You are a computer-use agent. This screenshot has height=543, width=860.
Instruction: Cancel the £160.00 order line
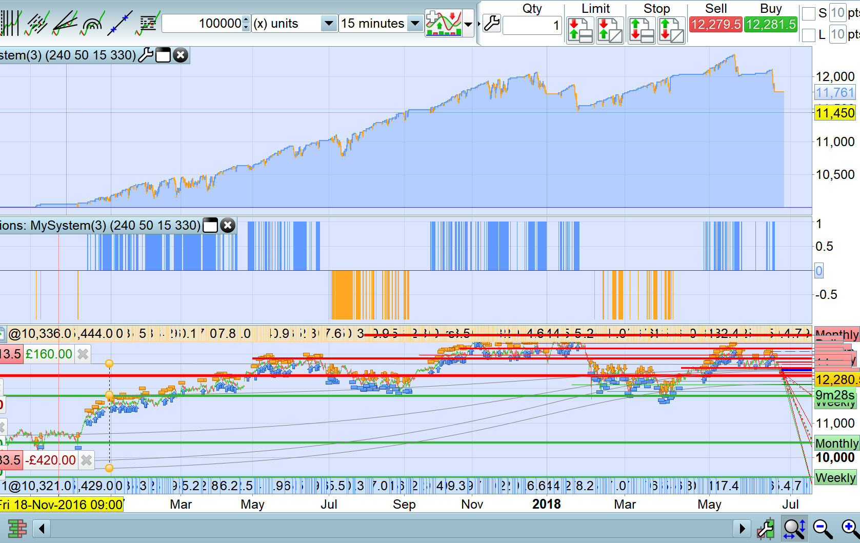[83, 354]
